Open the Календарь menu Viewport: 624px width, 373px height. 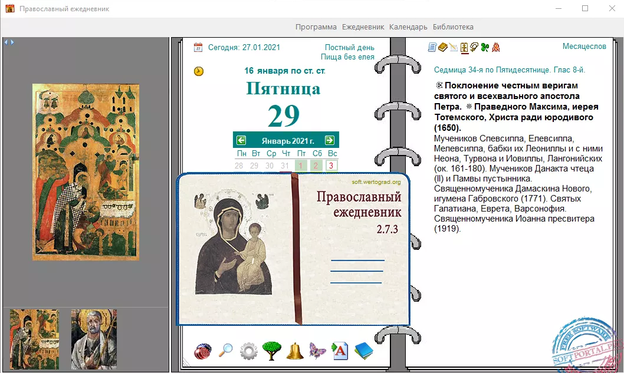408,27
